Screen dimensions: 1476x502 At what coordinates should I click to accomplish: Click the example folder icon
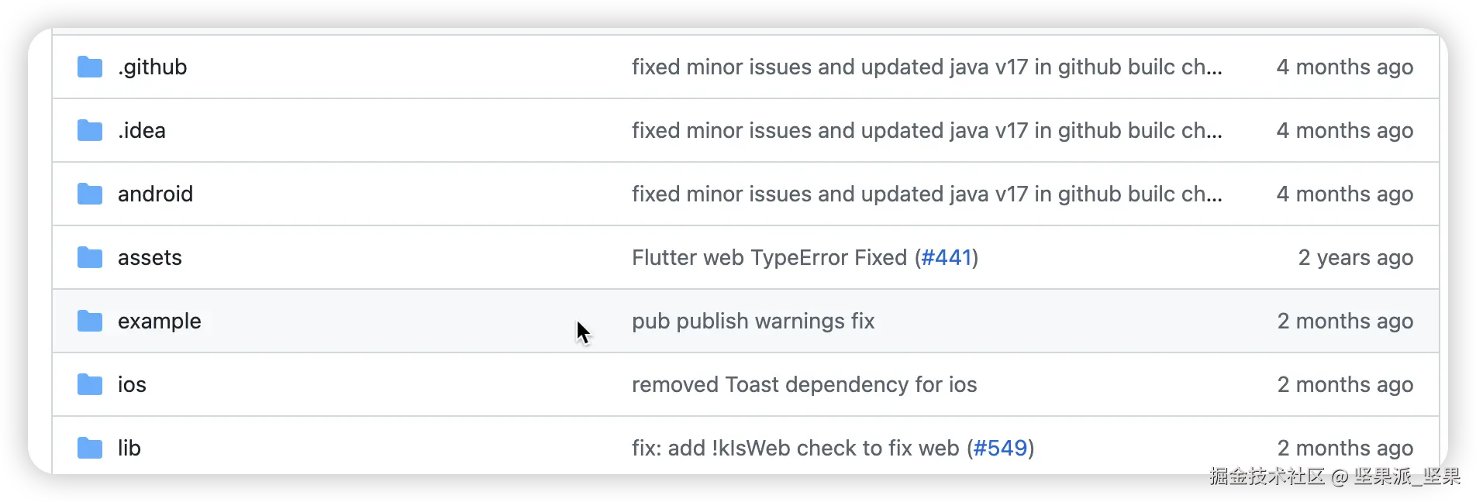pos(90,321)
